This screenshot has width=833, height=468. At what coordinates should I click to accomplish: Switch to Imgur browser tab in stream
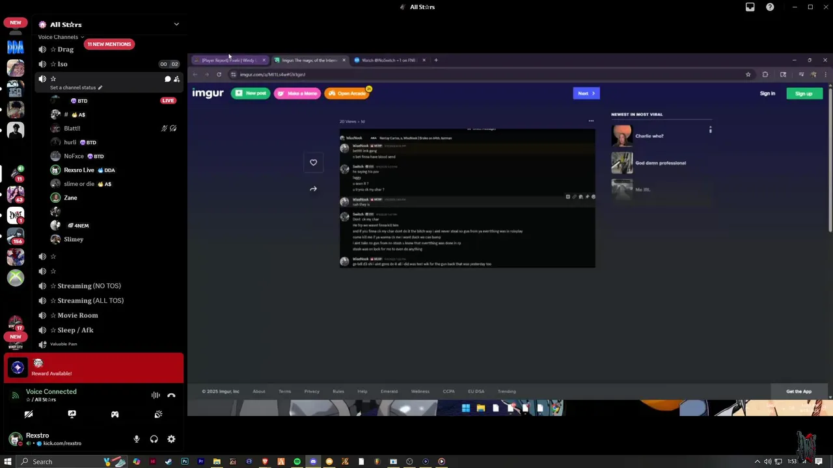(x=310, y=60)
